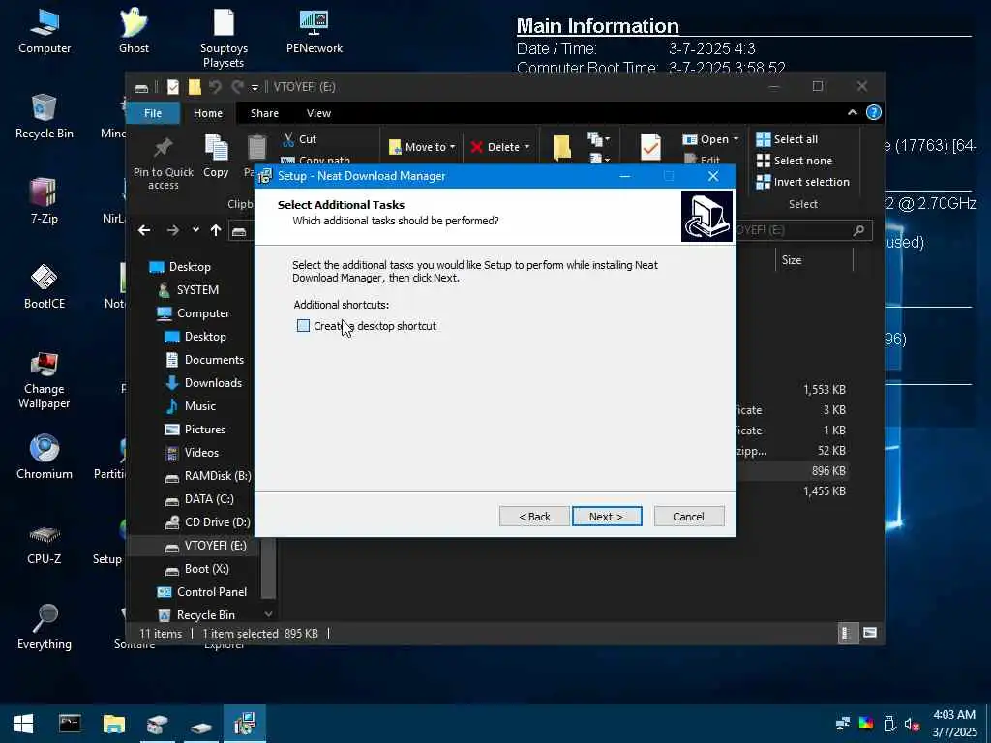Navigate back in Explorer
The width and height of the screenshot is (991, 743).
click(144, 230)
